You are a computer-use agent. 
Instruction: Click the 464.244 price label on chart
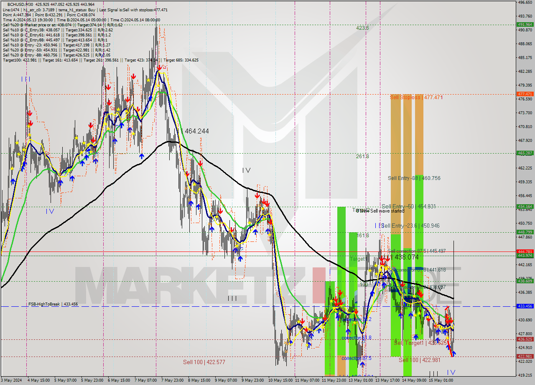click(x=196, y=131)
